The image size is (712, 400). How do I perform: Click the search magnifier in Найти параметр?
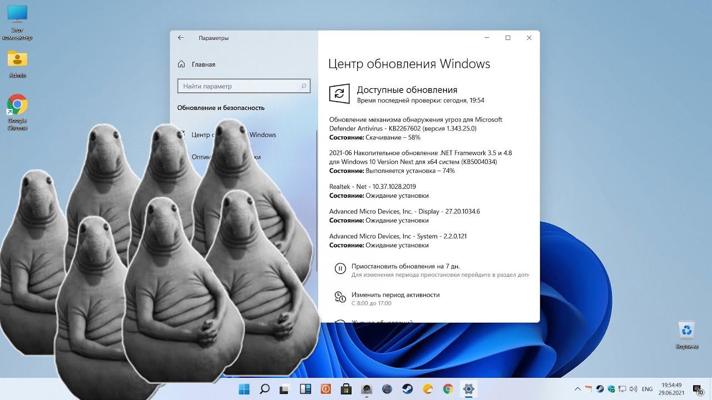(304, 86)
